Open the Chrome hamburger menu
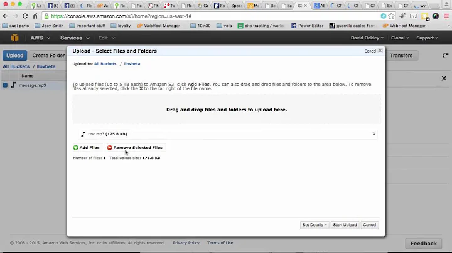 point(446,16)
